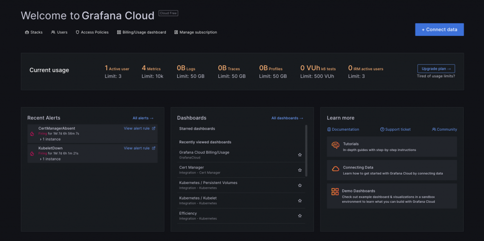Click the IRM active users value
The height and width of the screenshot is (241, 484).
pyautogui.click(x=366, y=68)
